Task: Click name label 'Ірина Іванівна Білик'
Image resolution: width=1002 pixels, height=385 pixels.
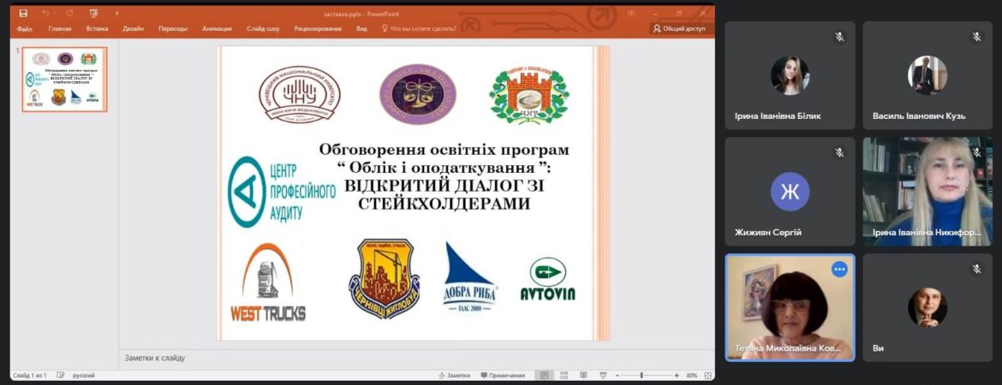Action: pos(778,116)
